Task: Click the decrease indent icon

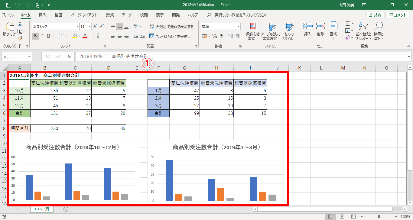Action: (135, 36)
